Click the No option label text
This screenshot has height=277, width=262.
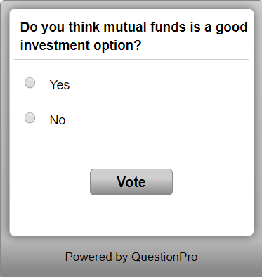point(58,120)
